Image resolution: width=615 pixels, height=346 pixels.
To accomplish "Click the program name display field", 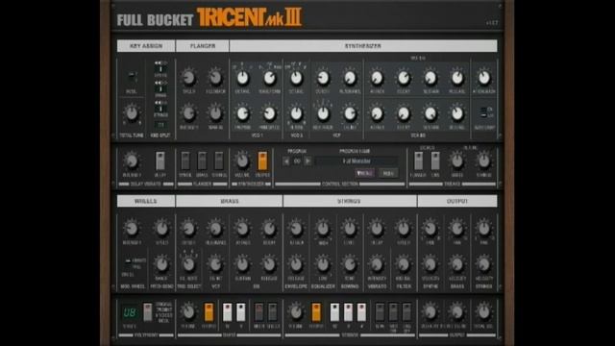I will pos(357,161).
